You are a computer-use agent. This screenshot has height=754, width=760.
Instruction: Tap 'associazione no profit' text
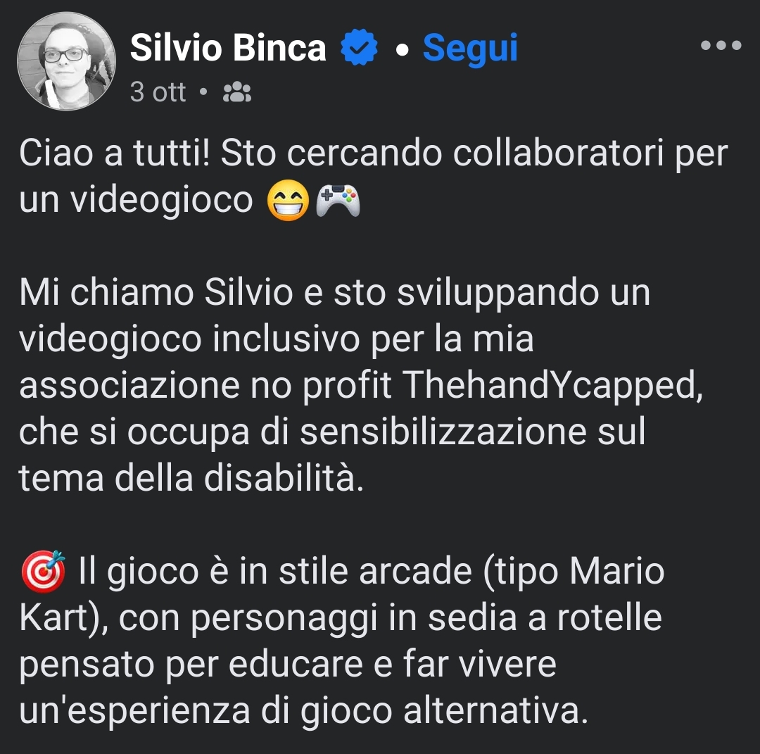pos(205,385)
